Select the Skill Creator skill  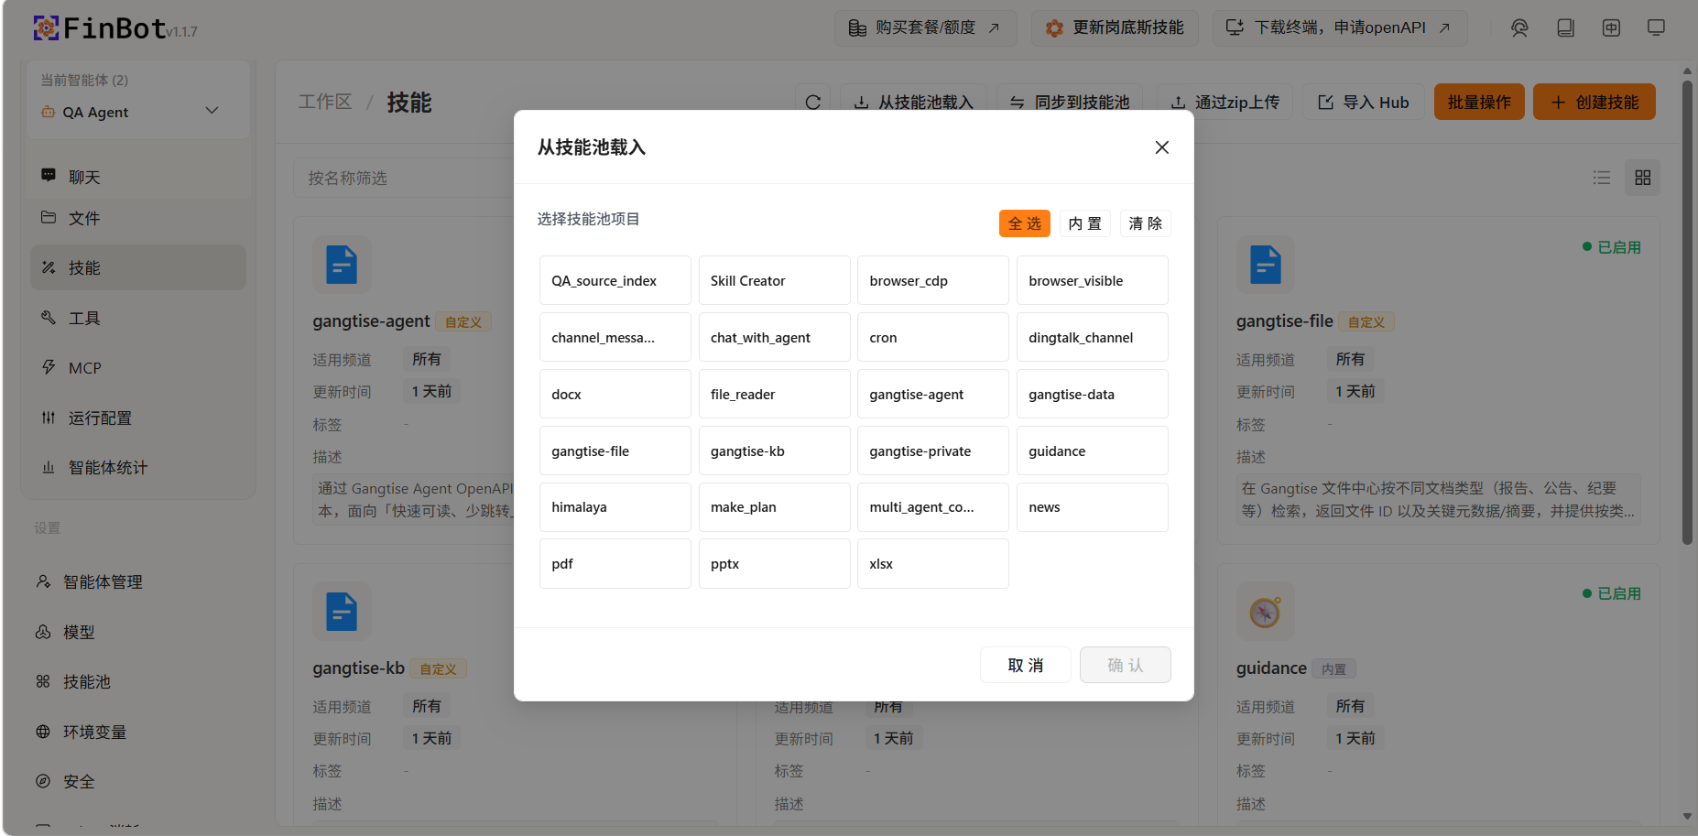[774, 280]
